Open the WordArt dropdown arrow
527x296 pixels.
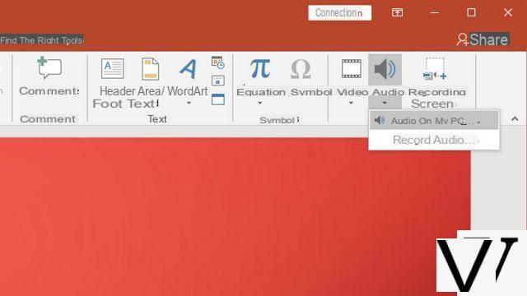(189, 103)
